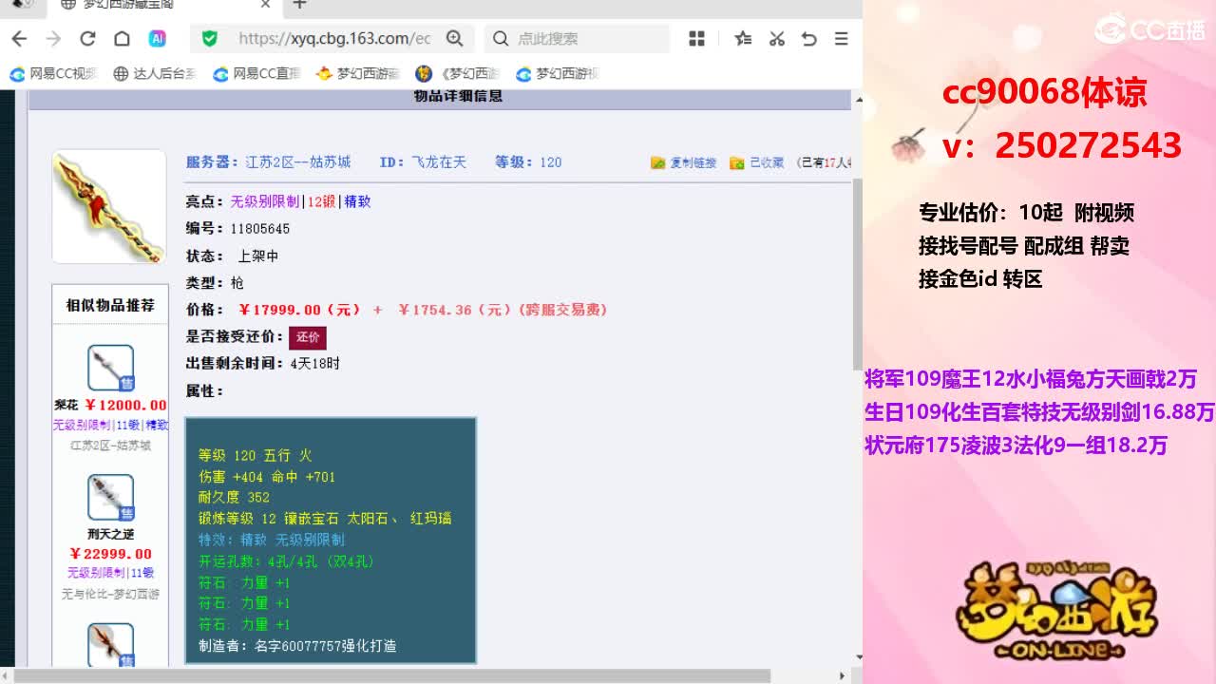Screen dimensions: 1216x684
Task: Click the 梨花 similar item icon
Action: 110,368
